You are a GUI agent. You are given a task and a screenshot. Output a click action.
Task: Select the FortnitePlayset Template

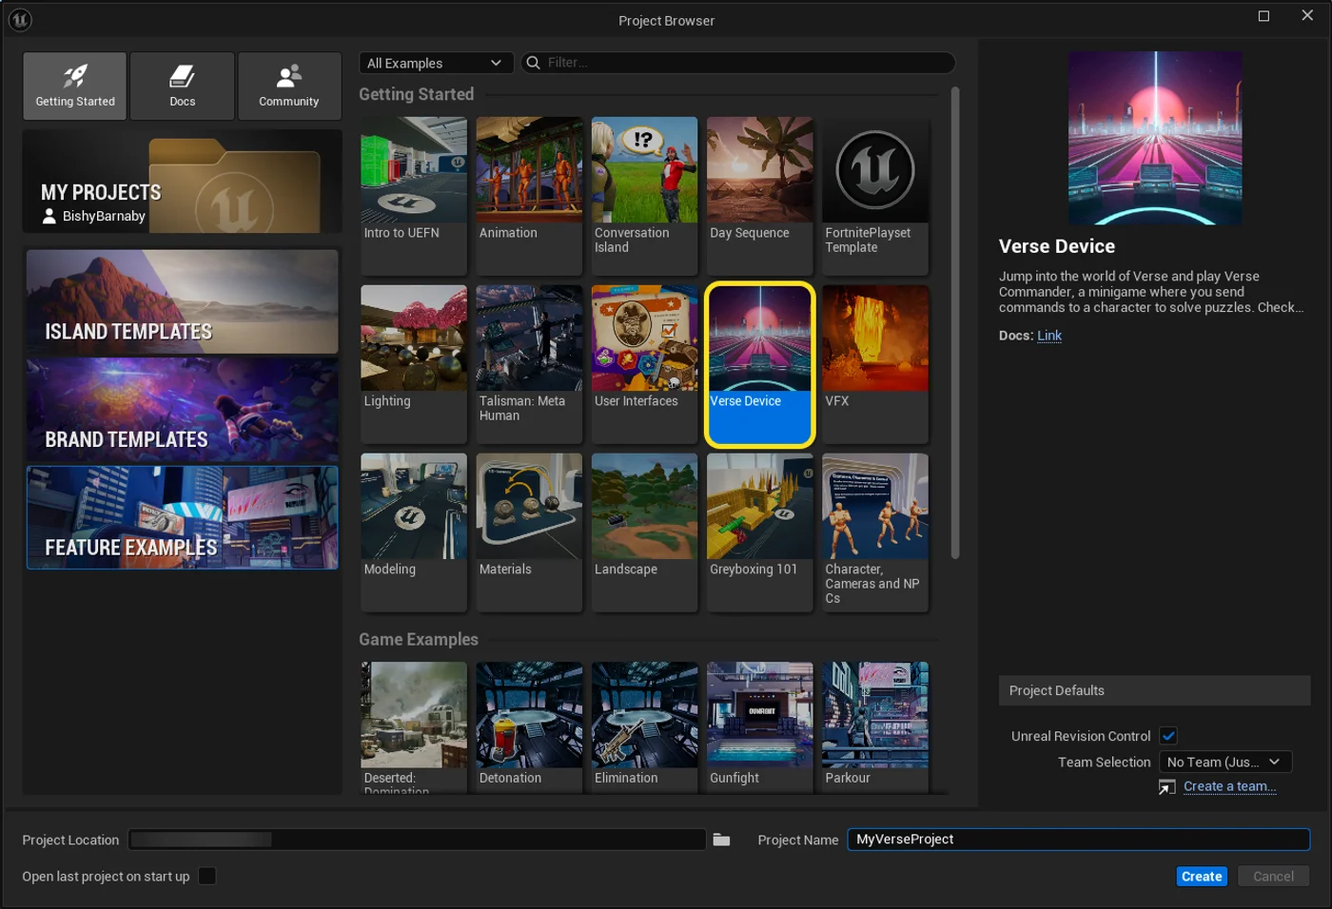pyautogui.click(x=875, y=195)
